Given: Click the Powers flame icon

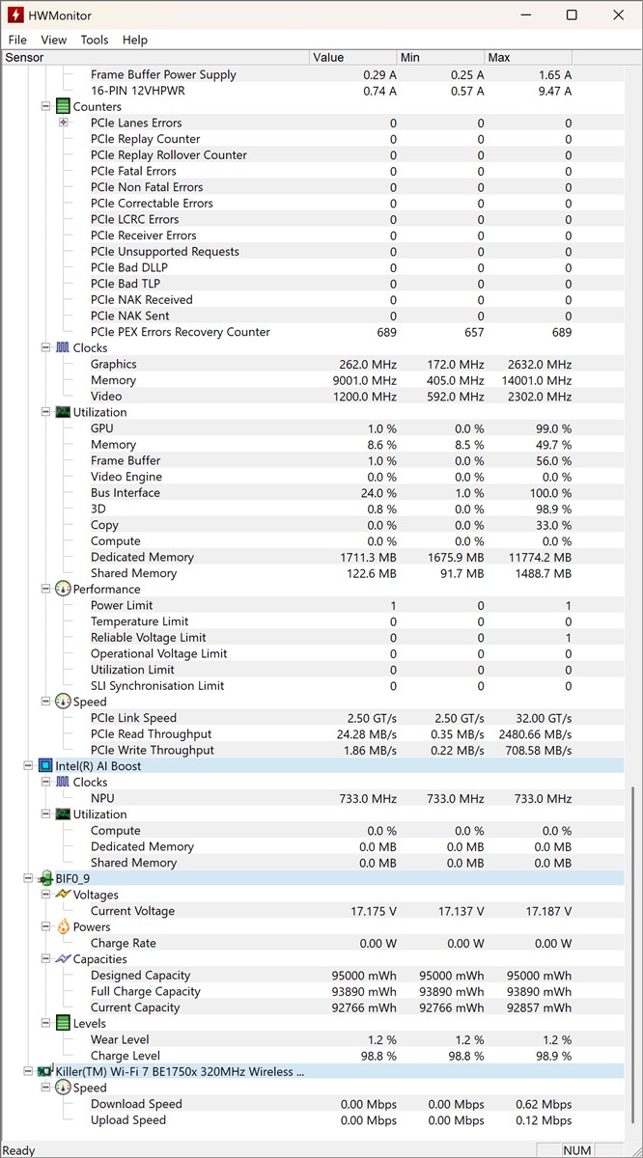Looking at the screenshot, I should tap(63, 927).
